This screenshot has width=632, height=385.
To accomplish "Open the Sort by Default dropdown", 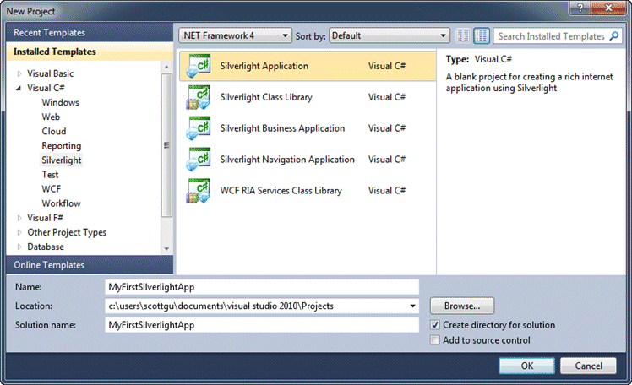I will click(390, 35).
